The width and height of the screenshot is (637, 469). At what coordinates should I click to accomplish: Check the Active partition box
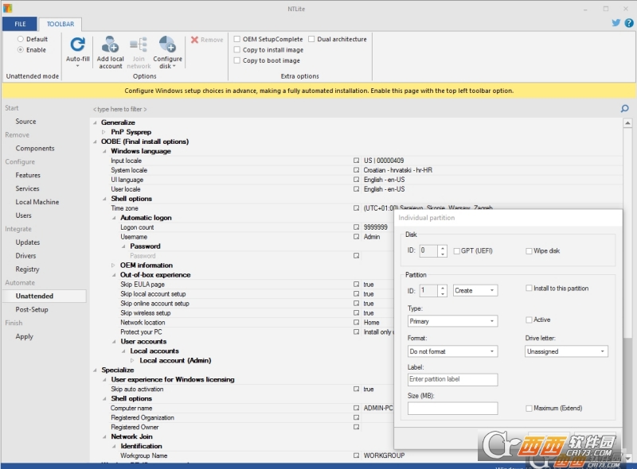tap(529, 320)
